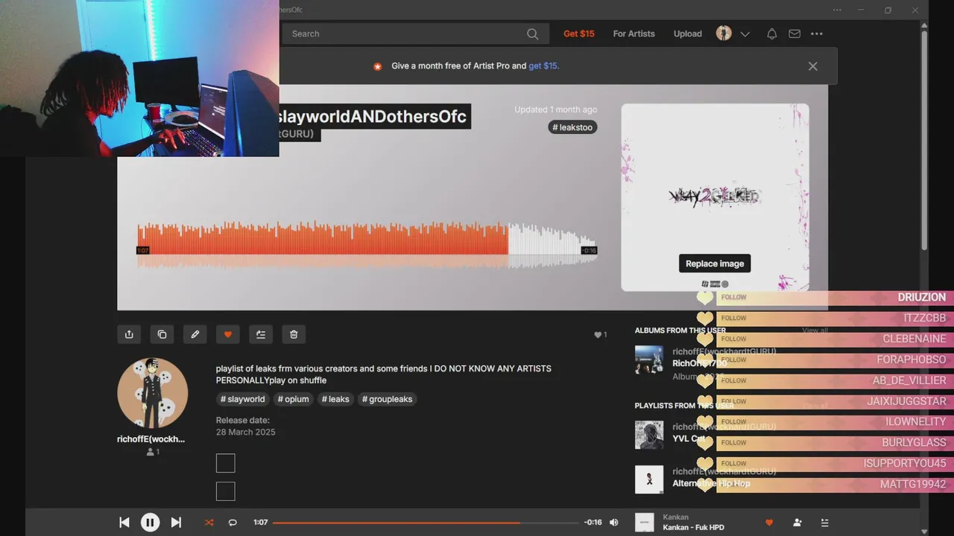Edit the playlist with pencil icon
This screenshot has width=954, height=536.
195,334
